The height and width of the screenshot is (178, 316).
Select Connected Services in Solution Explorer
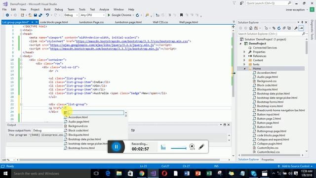(x=265, y=48)
